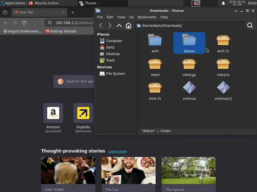Select the vmlinuz file icon
The width and height of the screenshot is (257, 192).
coord(189,91)
